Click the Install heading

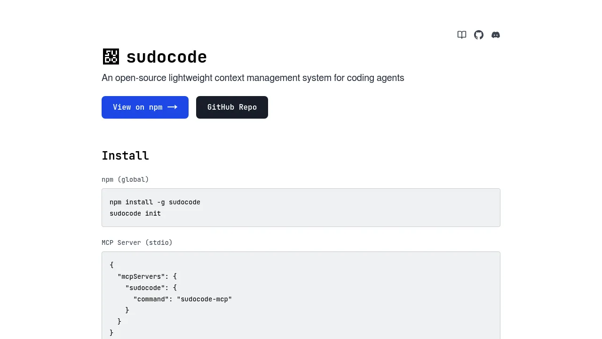125,156
